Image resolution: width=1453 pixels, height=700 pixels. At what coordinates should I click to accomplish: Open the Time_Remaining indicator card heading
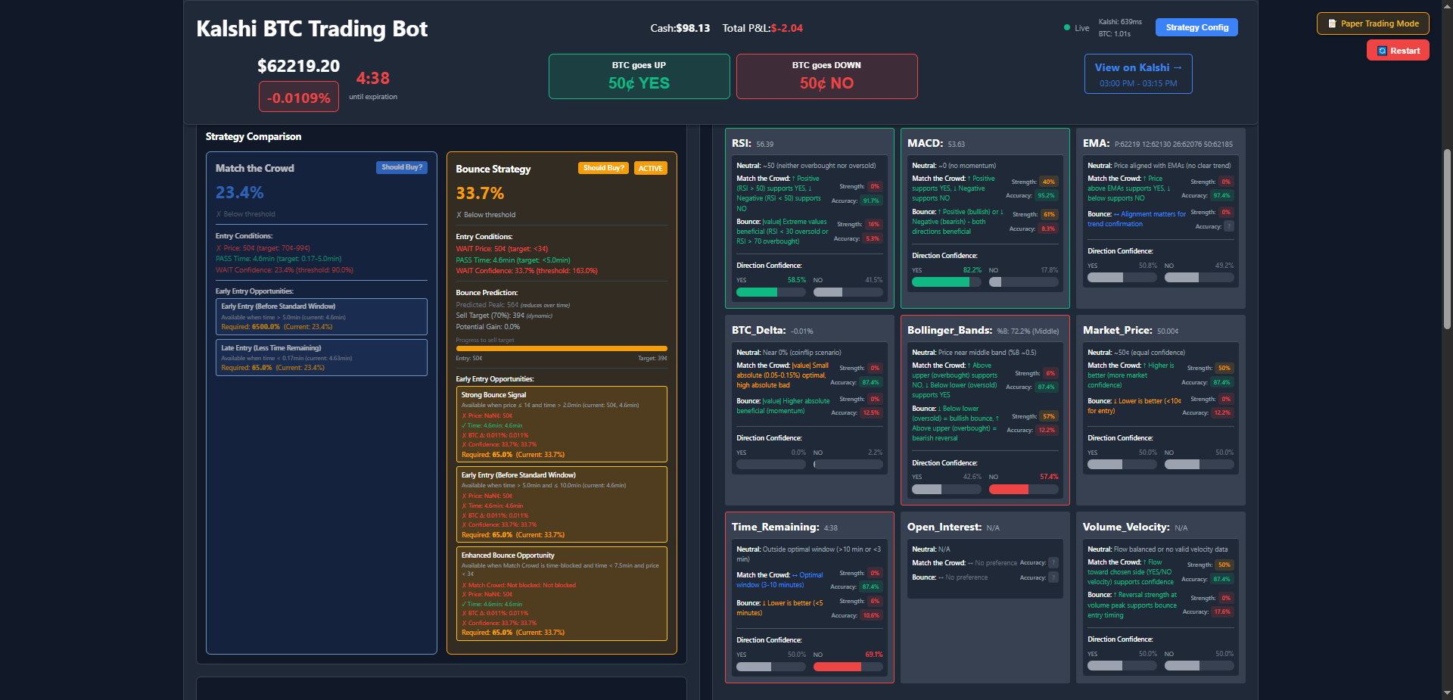click(x=776, y=527)
